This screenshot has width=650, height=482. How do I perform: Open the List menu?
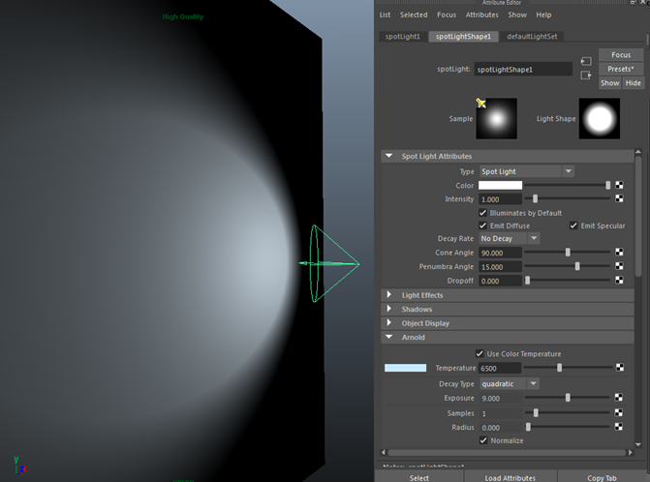click(x=385, y=15)
